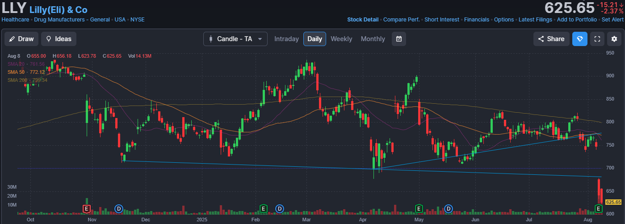This screenshot has height=224, width=625.
Task: Click the August earnings E marker
Action: click(599, 208)
